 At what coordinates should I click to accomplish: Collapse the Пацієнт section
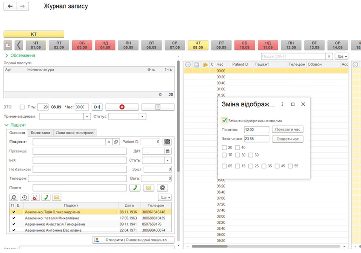click(7, 125)
